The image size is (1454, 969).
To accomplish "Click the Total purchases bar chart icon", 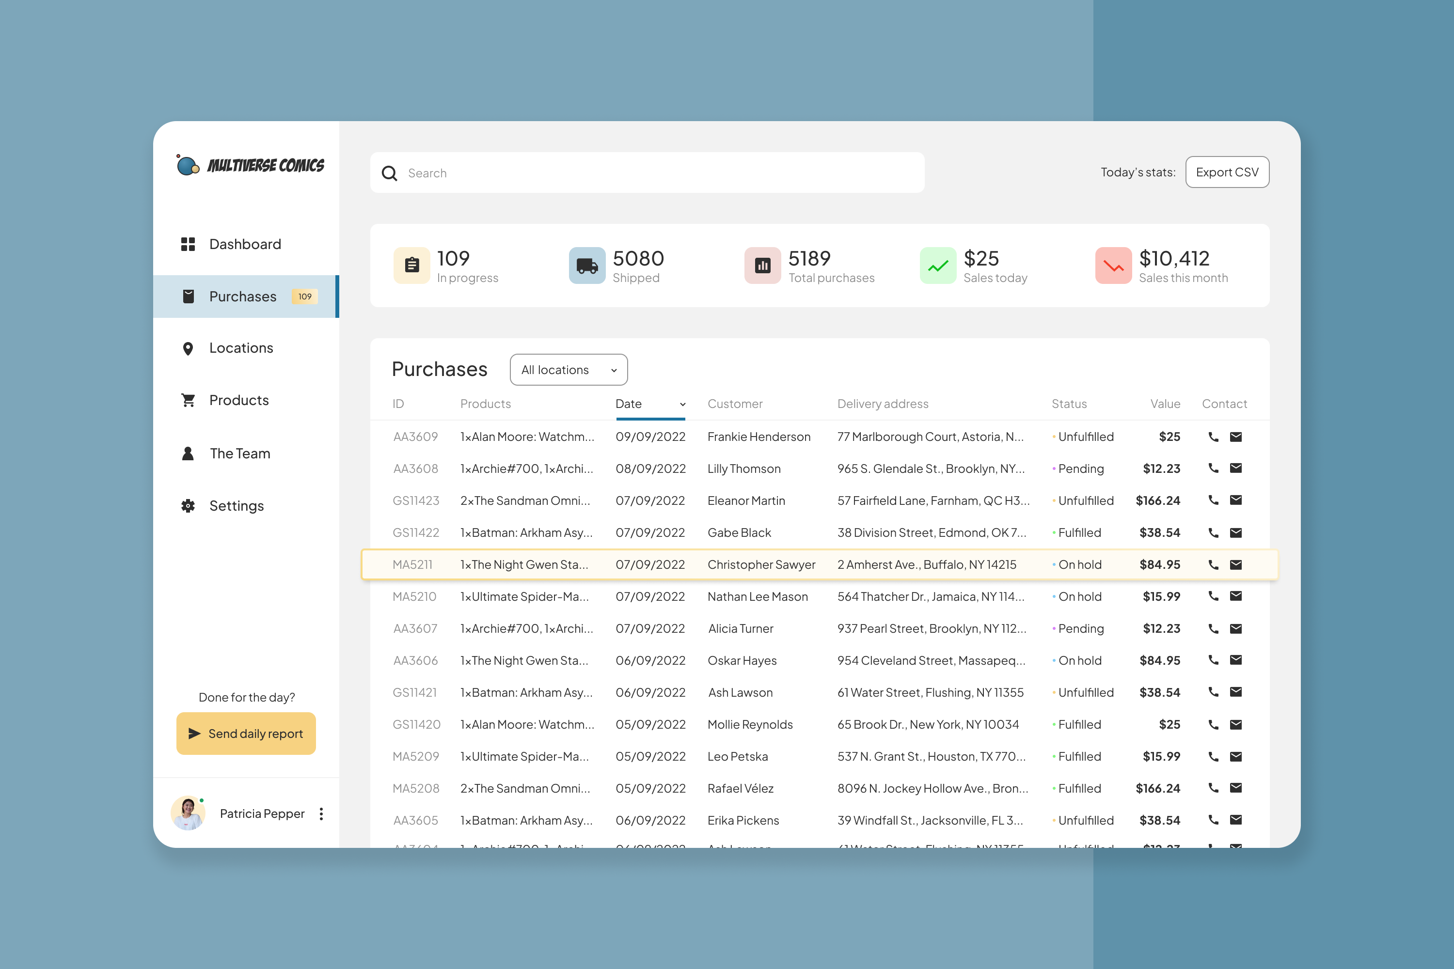I will [762, 266].
